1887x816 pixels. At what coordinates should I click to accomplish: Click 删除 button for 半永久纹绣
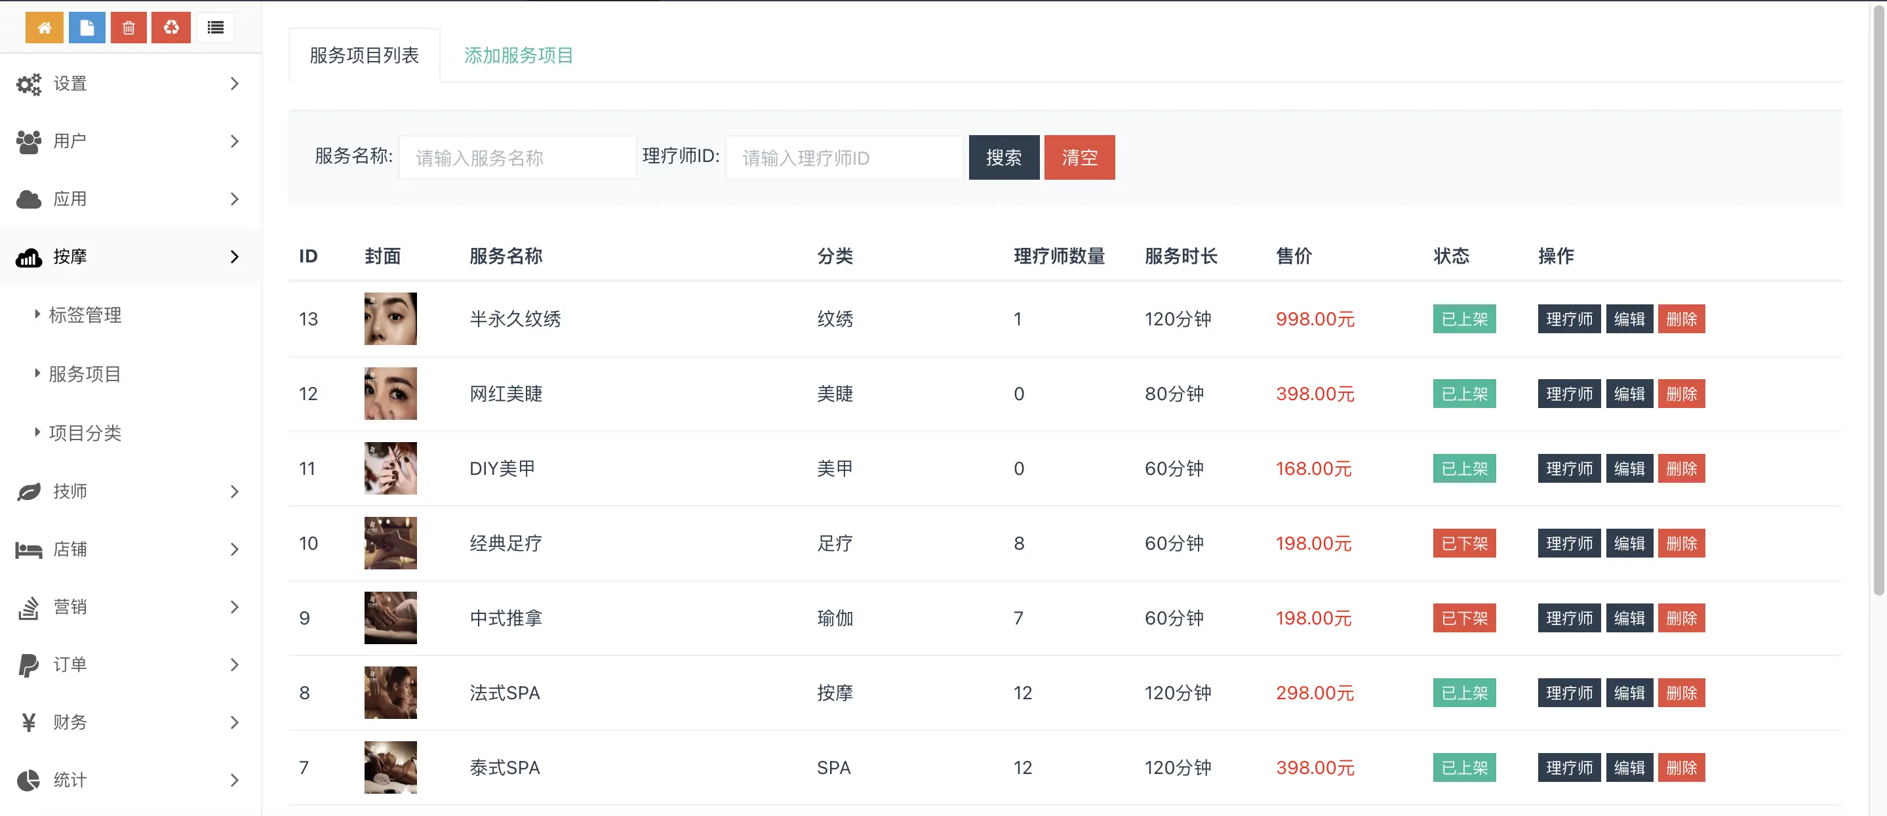coord(1681,319)
